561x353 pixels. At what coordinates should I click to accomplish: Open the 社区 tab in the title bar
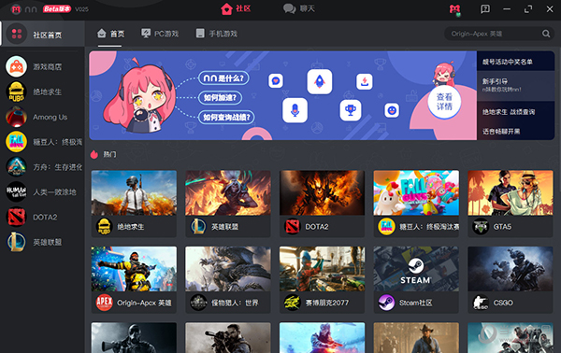coord(236,8)
